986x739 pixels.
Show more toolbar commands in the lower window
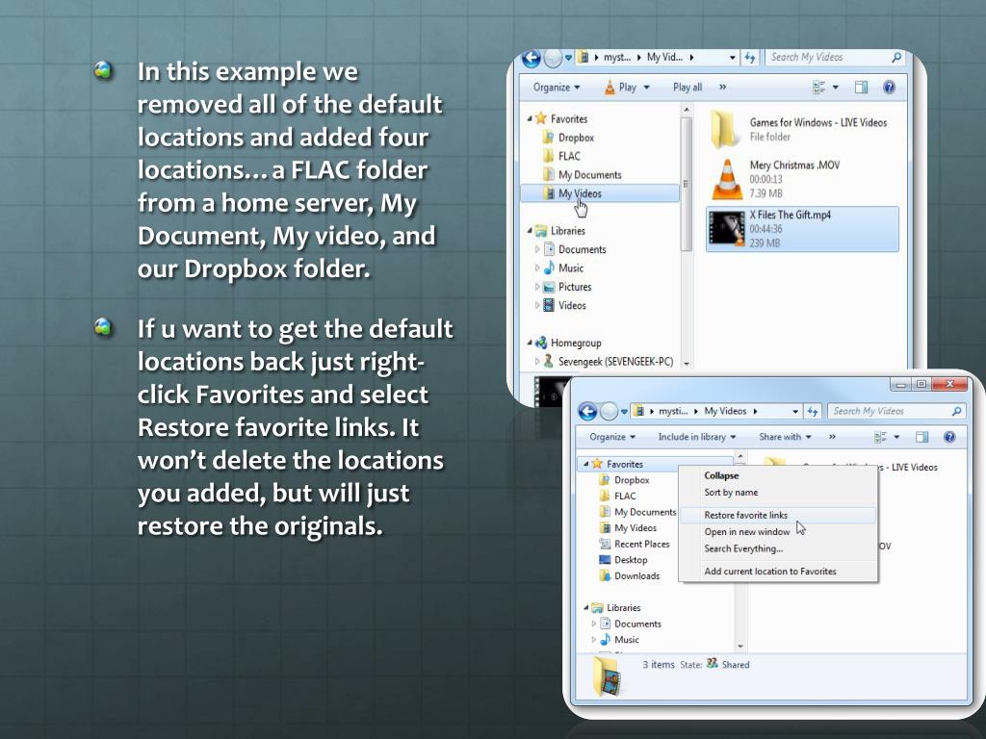[832, 437]
